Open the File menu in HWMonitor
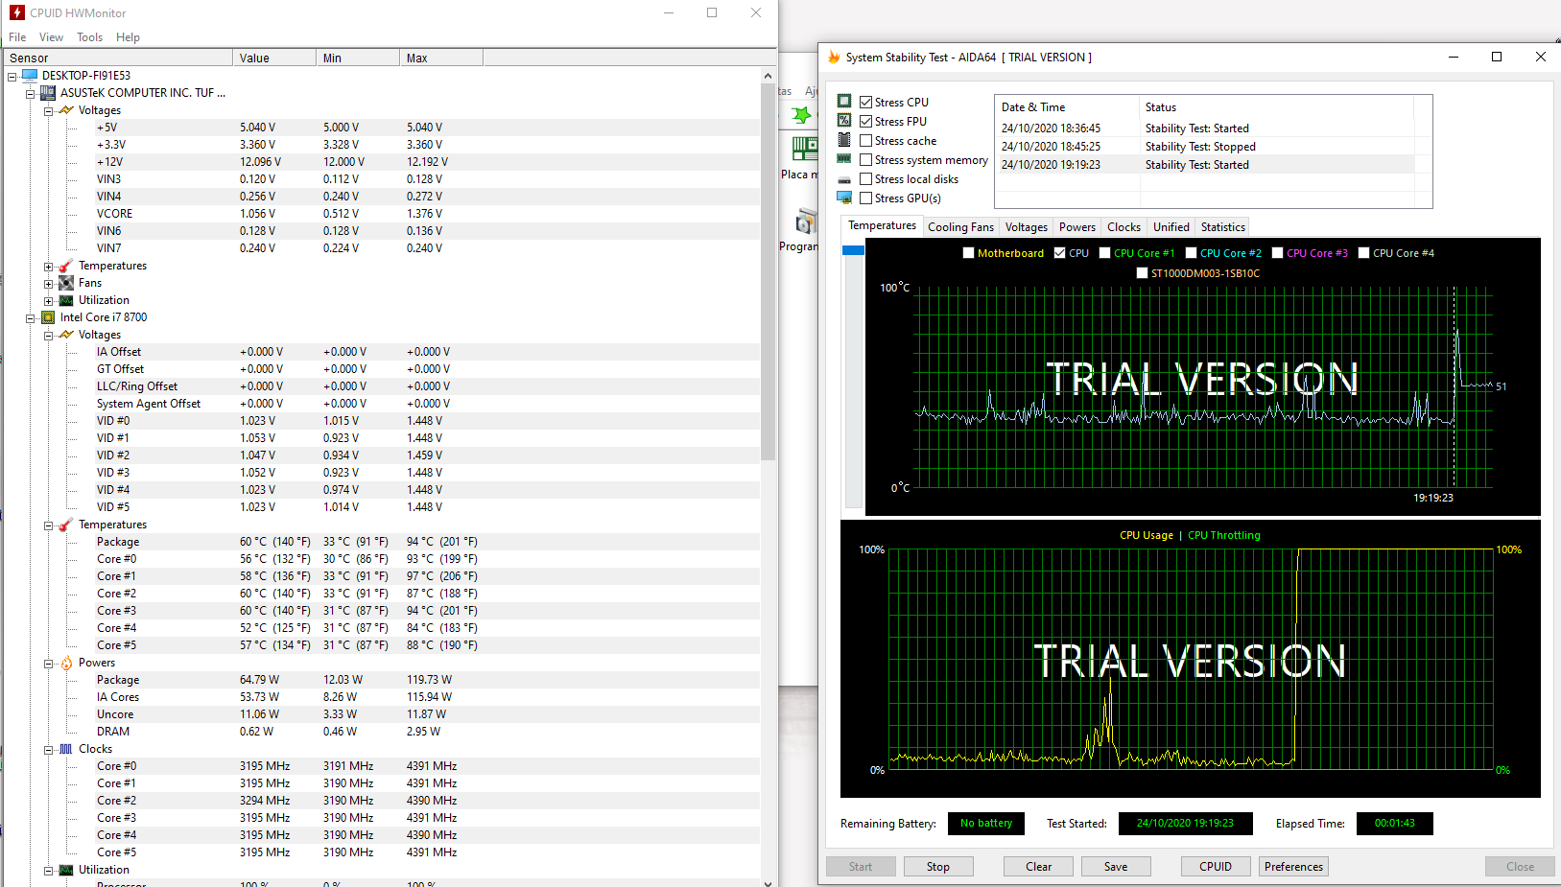 (x=17, y=37)
